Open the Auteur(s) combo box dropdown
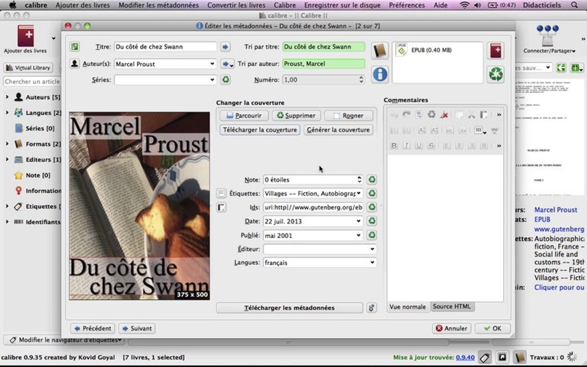The image size is (587, 367). pos(212,64)
